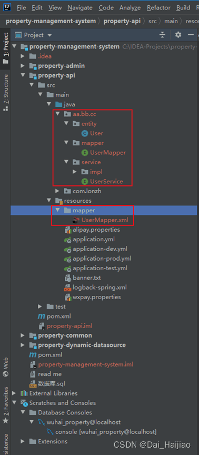Click the wxpay.properties file icon

pos(68,297)
